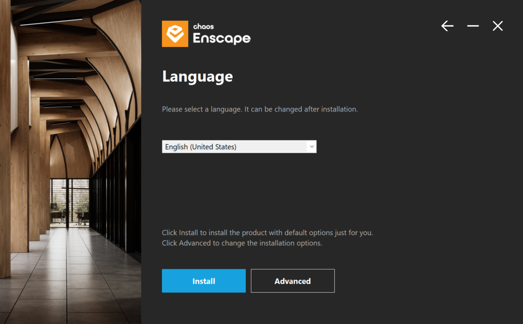
Task: Click the blue Install button
Action: click(x=204, y=281)
